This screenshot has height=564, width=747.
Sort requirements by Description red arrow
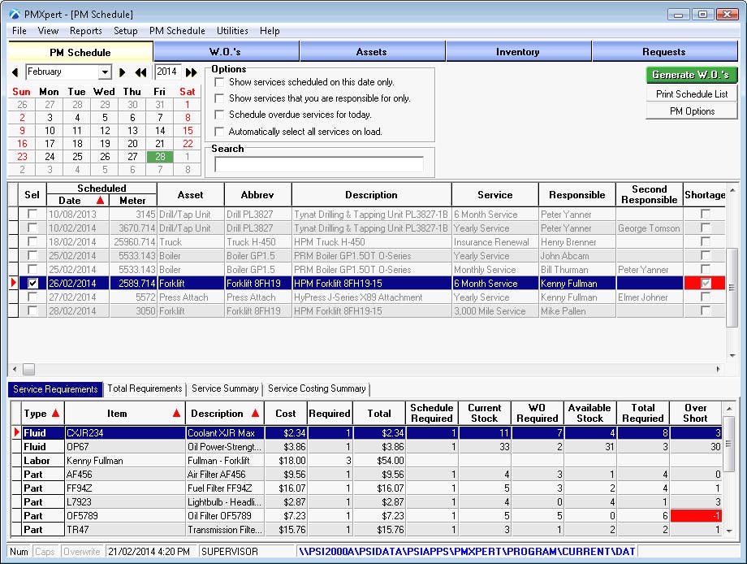[x=255, y=413]
